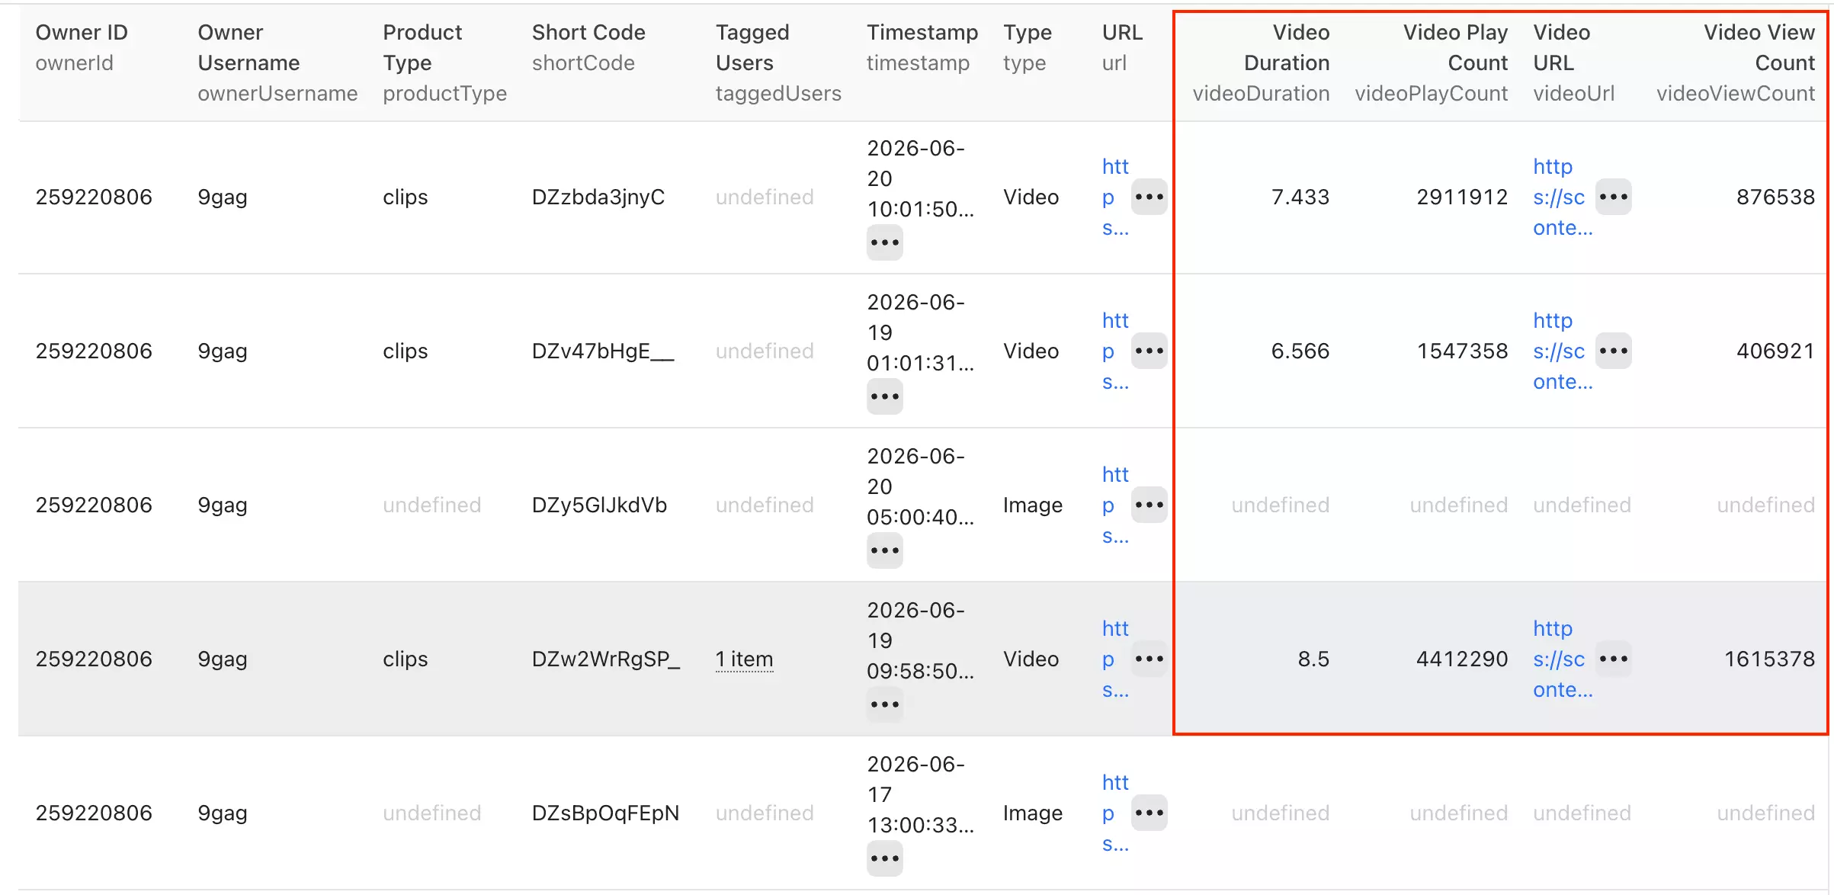Viewport: 1834px width, 895px height.
Task: Click short code DZy5GlJkdVb cell
Action: point(599,505)
